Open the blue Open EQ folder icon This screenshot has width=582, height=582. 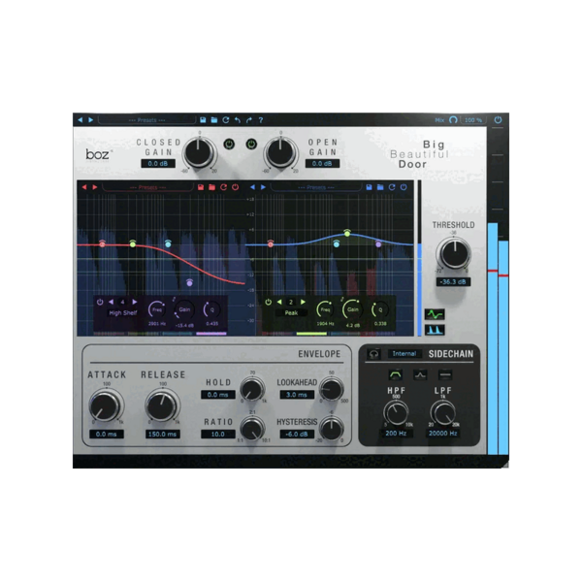[380, 187]
